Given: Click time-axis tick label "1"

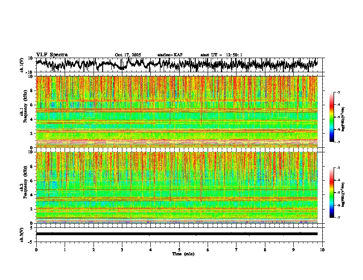Looking at the screenshot, I should click(65, 250).
